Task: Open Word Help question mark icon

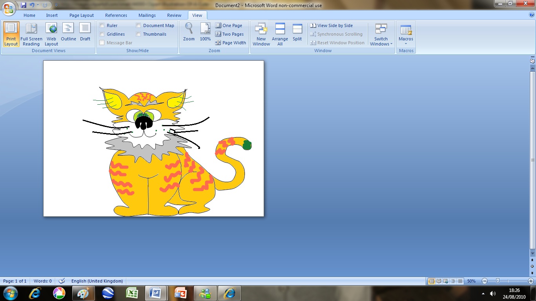Action: click(x=532, y=15)
